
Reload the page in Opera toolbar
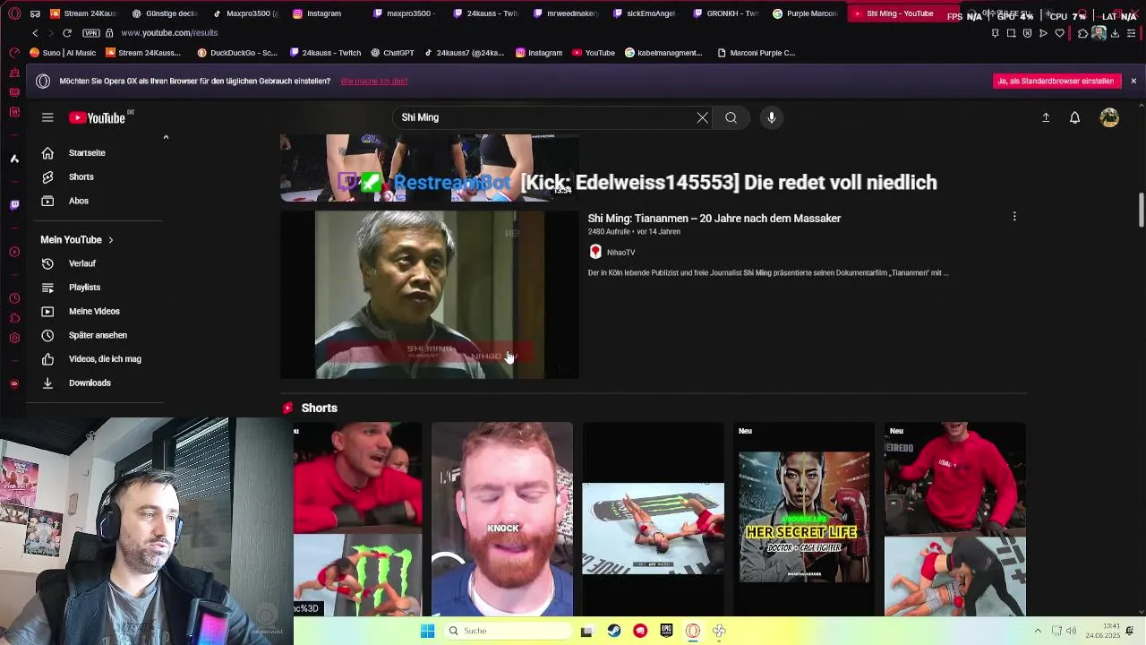point(67,33)
